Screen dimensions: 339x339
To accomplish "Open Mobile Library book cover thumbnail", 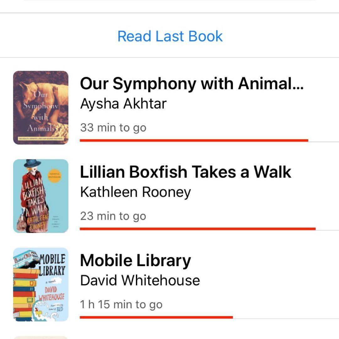I will [41, 284].
